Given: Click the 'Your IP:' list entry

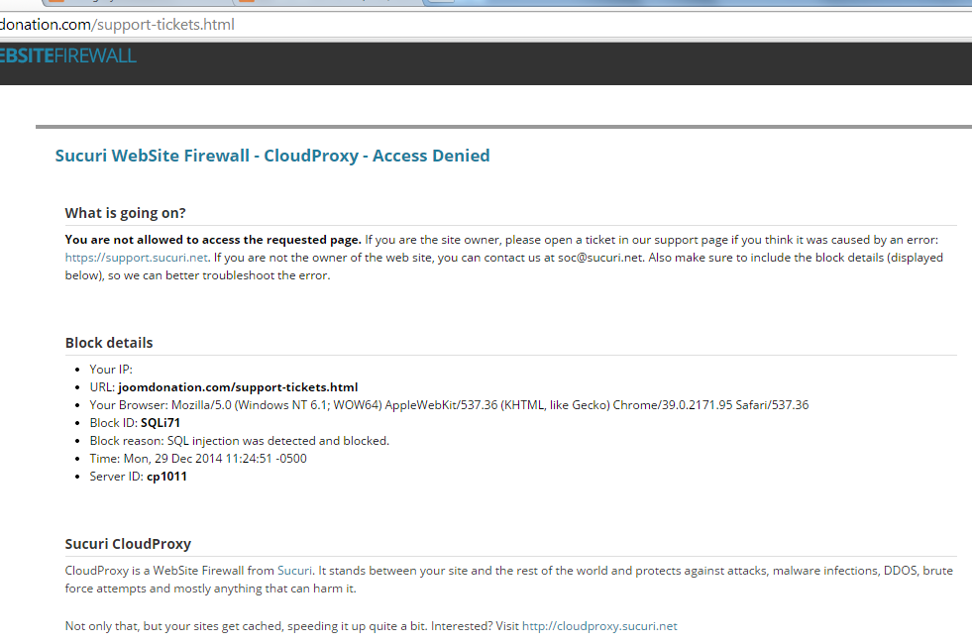Looking at the screenshot, I should pos(111,370).
